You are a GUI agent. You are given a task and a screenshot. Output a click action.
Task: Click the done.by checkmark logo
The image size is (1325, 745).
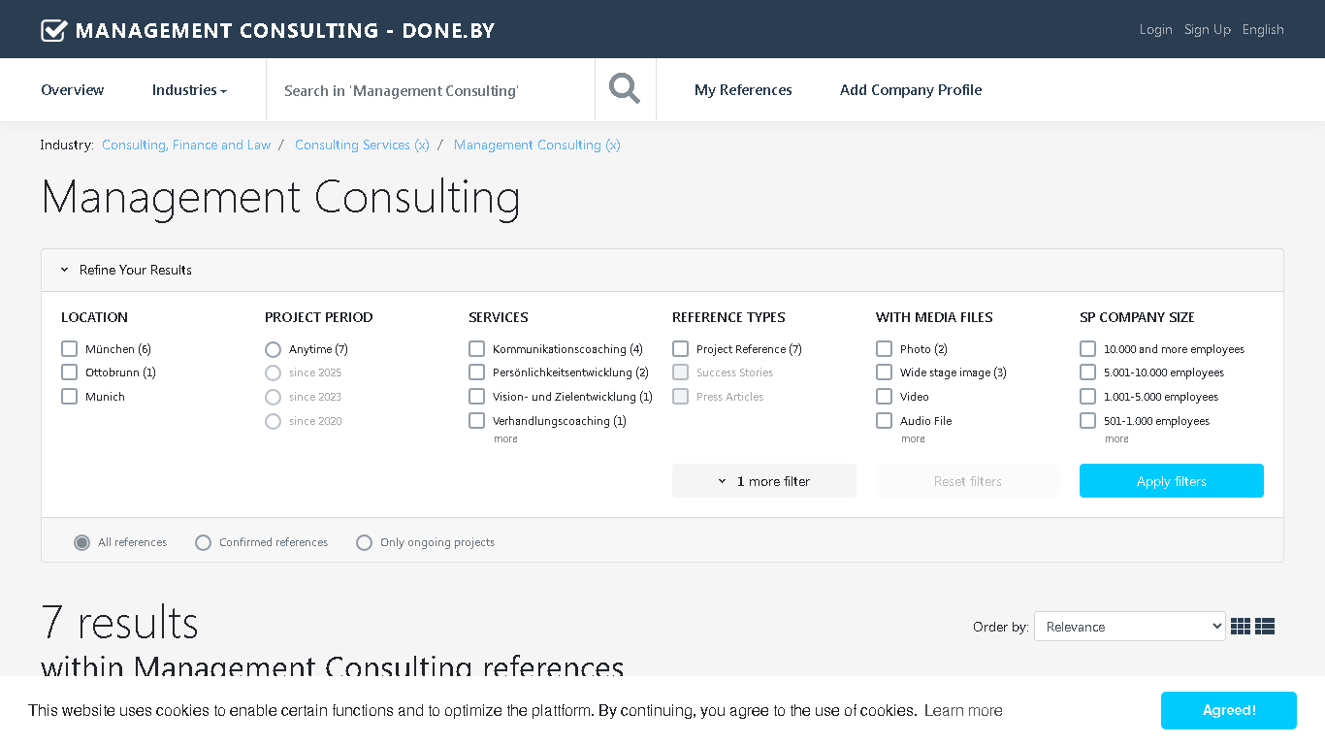(54, 30)
